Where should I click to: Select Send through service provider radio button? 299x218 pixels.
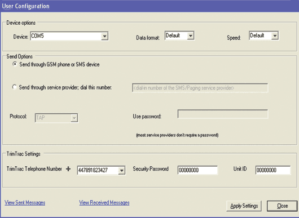pyautogui.click(x=15, y=87)
